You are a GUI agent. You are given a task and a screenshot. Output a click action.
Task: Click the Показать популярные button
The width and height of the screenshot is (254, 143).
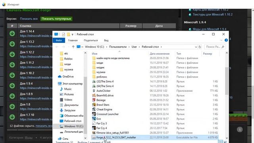click(56, 19)
